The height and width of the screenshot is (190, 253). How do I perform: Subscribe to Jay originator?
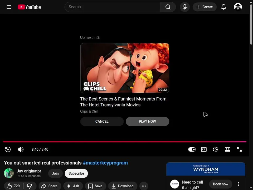tap(76, 173)
